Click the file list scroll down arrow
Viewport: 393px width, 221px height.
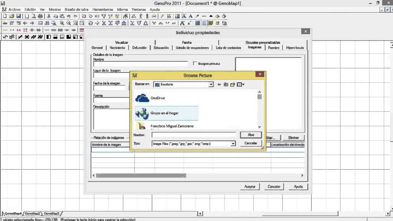(259, 127)
